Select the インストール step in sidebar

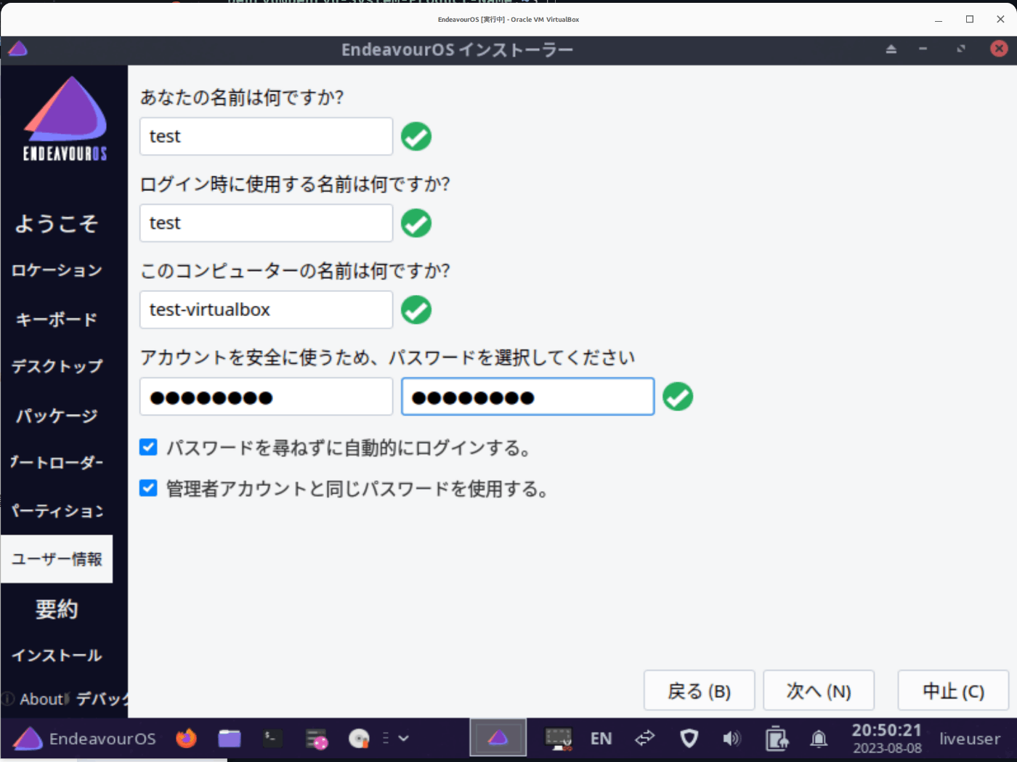pyautogui.click(x=57, y=655)
